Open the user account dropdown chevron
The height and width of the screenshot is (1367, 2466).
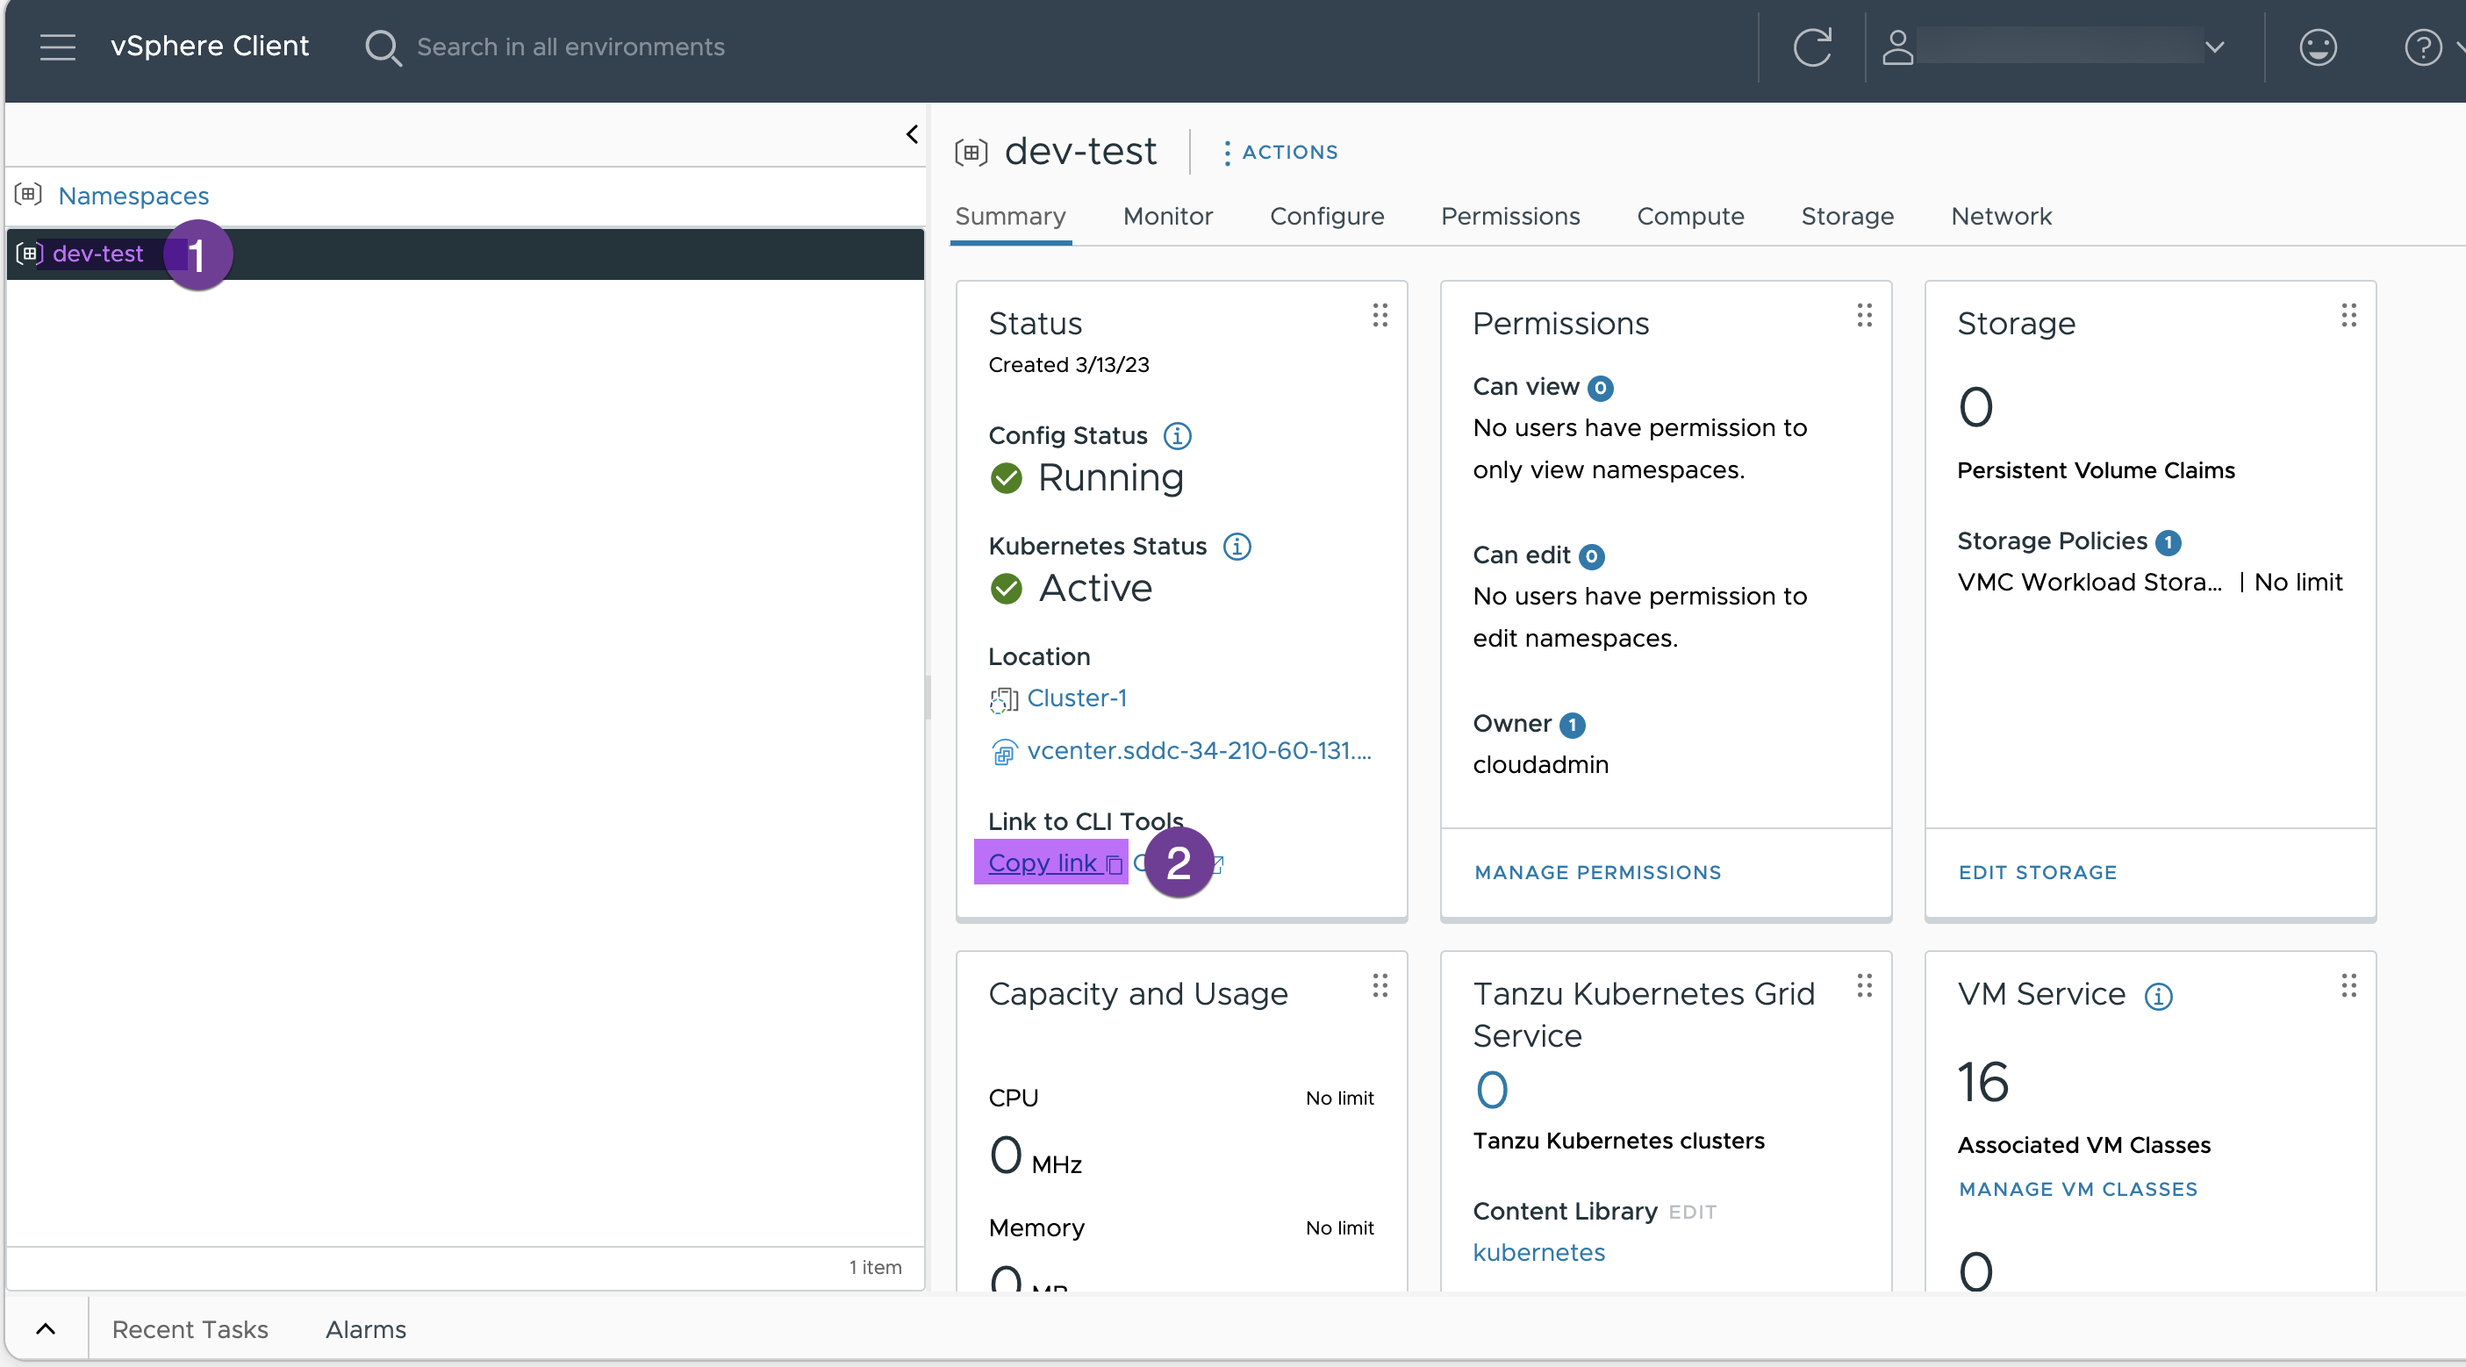(2213, 47)
